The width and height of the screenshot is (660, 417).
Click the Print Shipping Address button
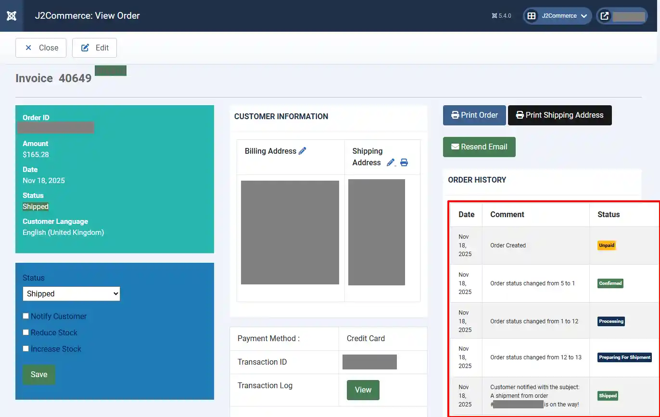pos(559,115)
